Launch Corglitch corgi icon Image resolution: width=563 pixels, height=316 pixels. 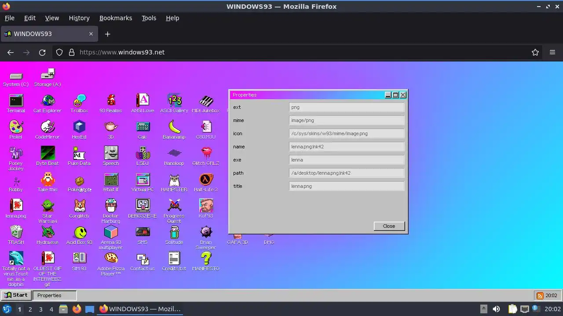(79, 209)
